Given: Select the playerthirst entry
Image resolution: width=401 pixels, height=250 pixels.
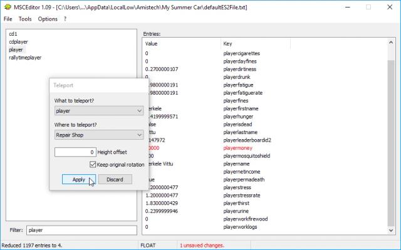Looking at the screenshot, I should (236, 203).
